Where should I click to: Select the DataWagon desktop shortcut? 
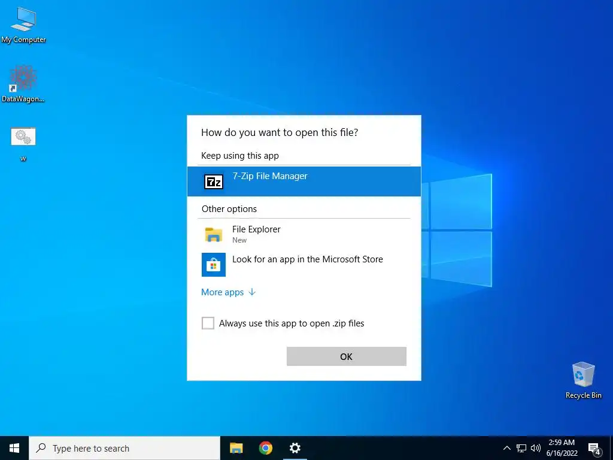pyautogui.click(x=23, y=84)
